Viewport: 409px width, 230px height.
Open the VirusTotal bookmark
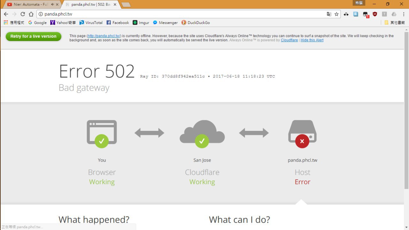tap(91, 22)
